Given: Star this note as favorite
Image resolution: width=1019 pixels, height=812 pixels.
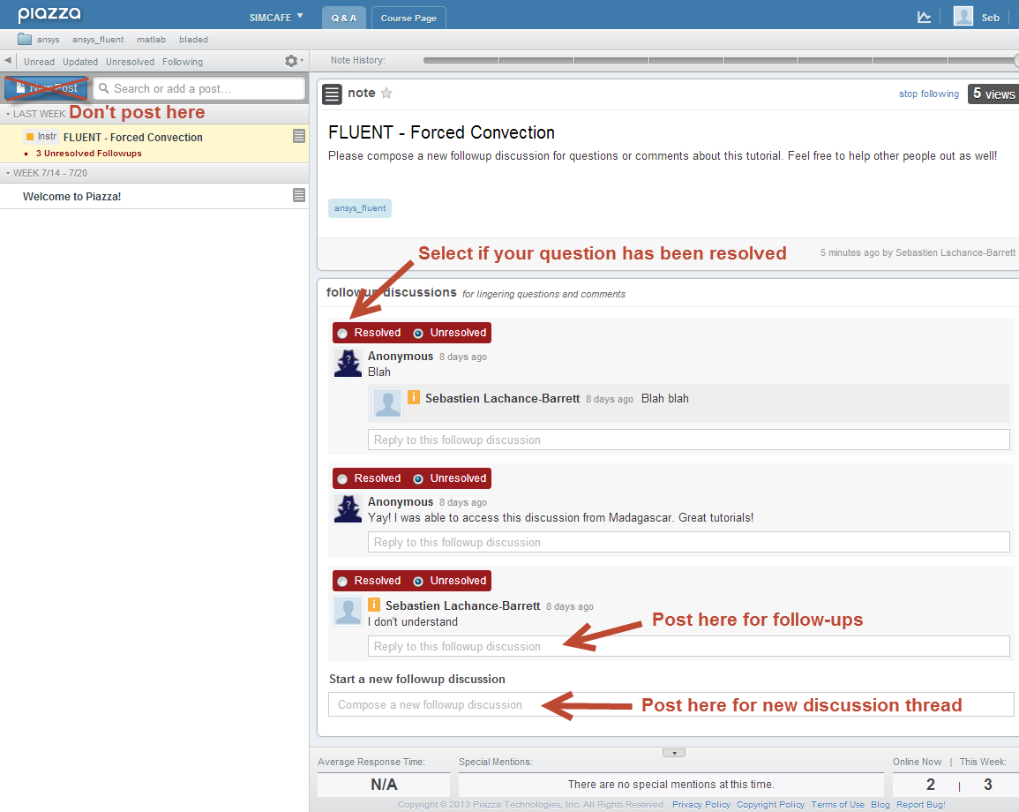Looking at the screenshot, I should 386,93.
